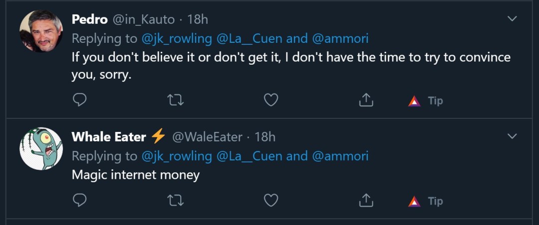Like Pedro's tweet with the heart

pyautogui.click(x=270, y=101)
